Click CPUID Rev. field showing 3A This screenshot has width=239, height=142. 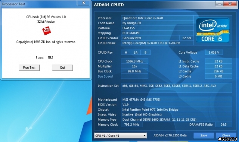(x=136, y=53)
